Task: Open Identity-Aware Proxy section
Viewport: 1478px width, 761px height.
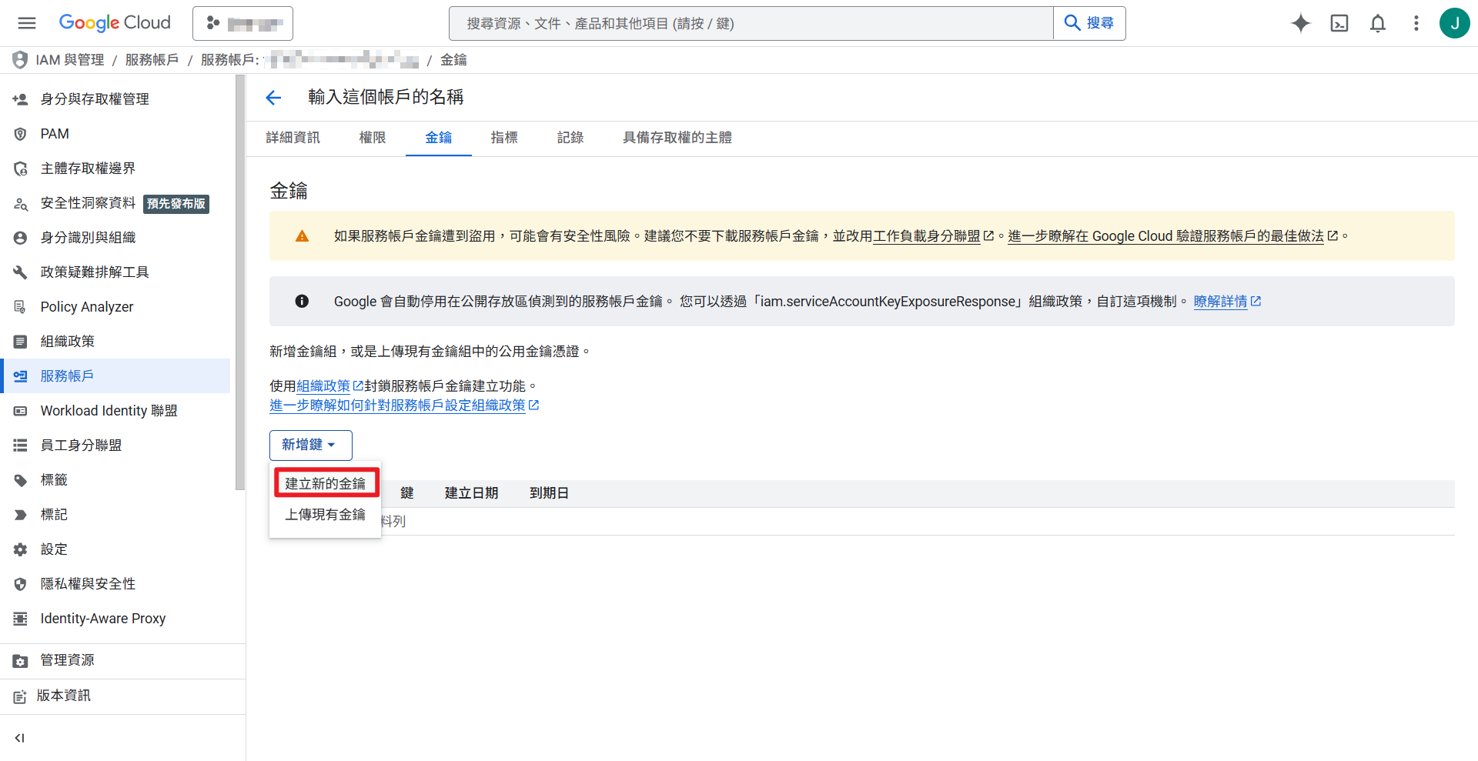Action: [x=102, y=618]
